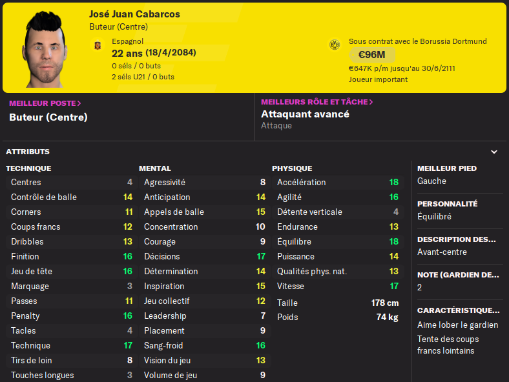Viewport: 509px width, 382px height.
Task: Open the Meilleurs Rôle et Tâche link
Action: coord(317,102)
